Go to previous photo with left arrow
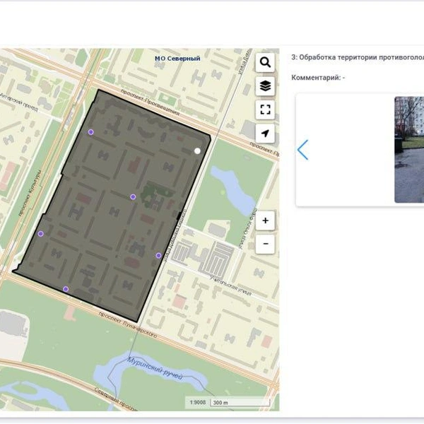The height and width of the screenshot is (424, 424). click(x=303, y=150)
